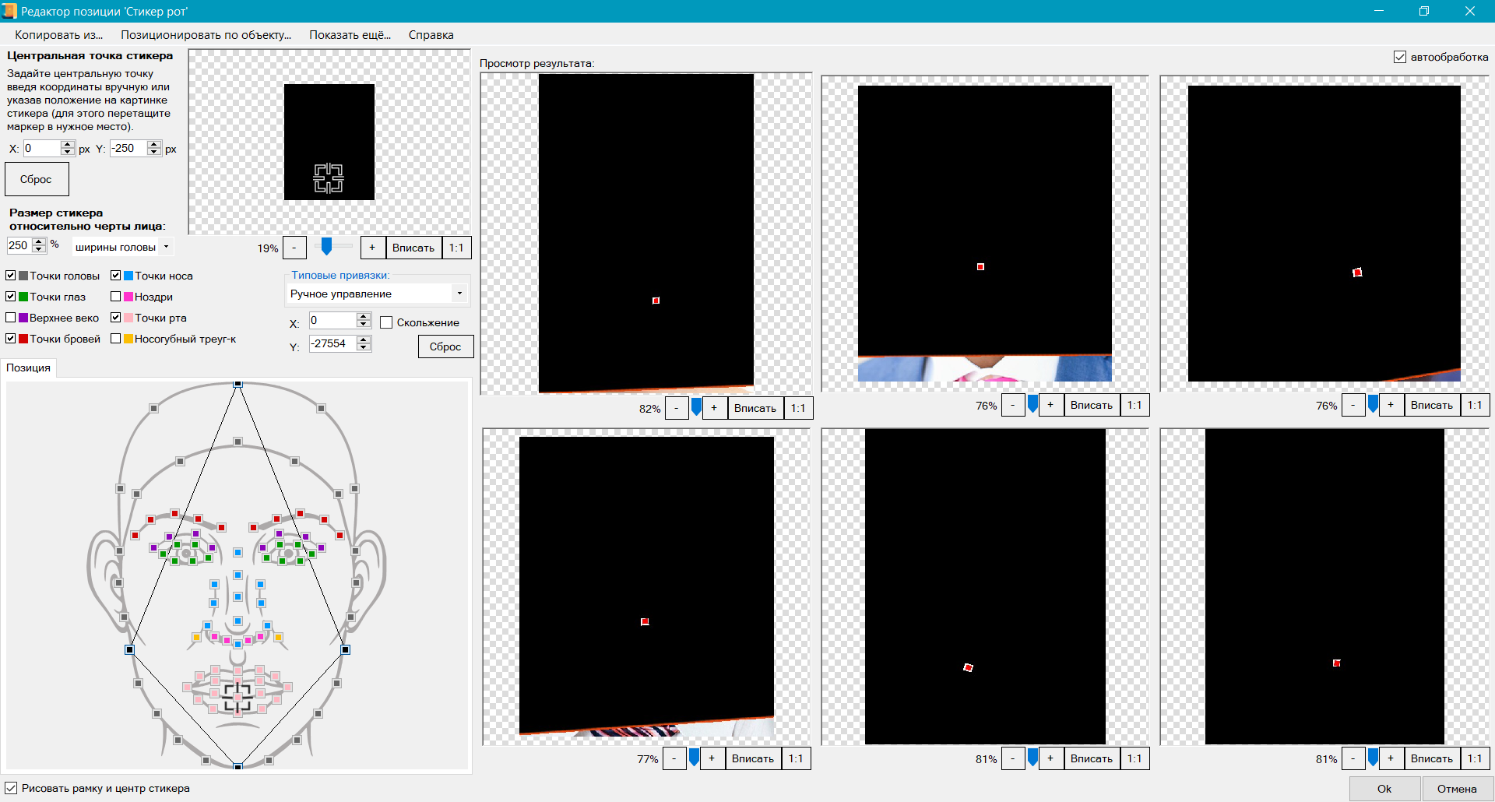This screenshot has height=802, width=1495.
Task: Toggle 'Точки носа' checkbox
Action: tap(115, 276)
